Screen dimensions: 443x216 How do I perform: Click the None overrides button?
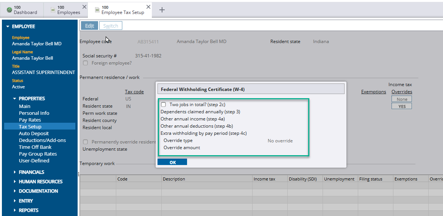[x=401, y=99]
